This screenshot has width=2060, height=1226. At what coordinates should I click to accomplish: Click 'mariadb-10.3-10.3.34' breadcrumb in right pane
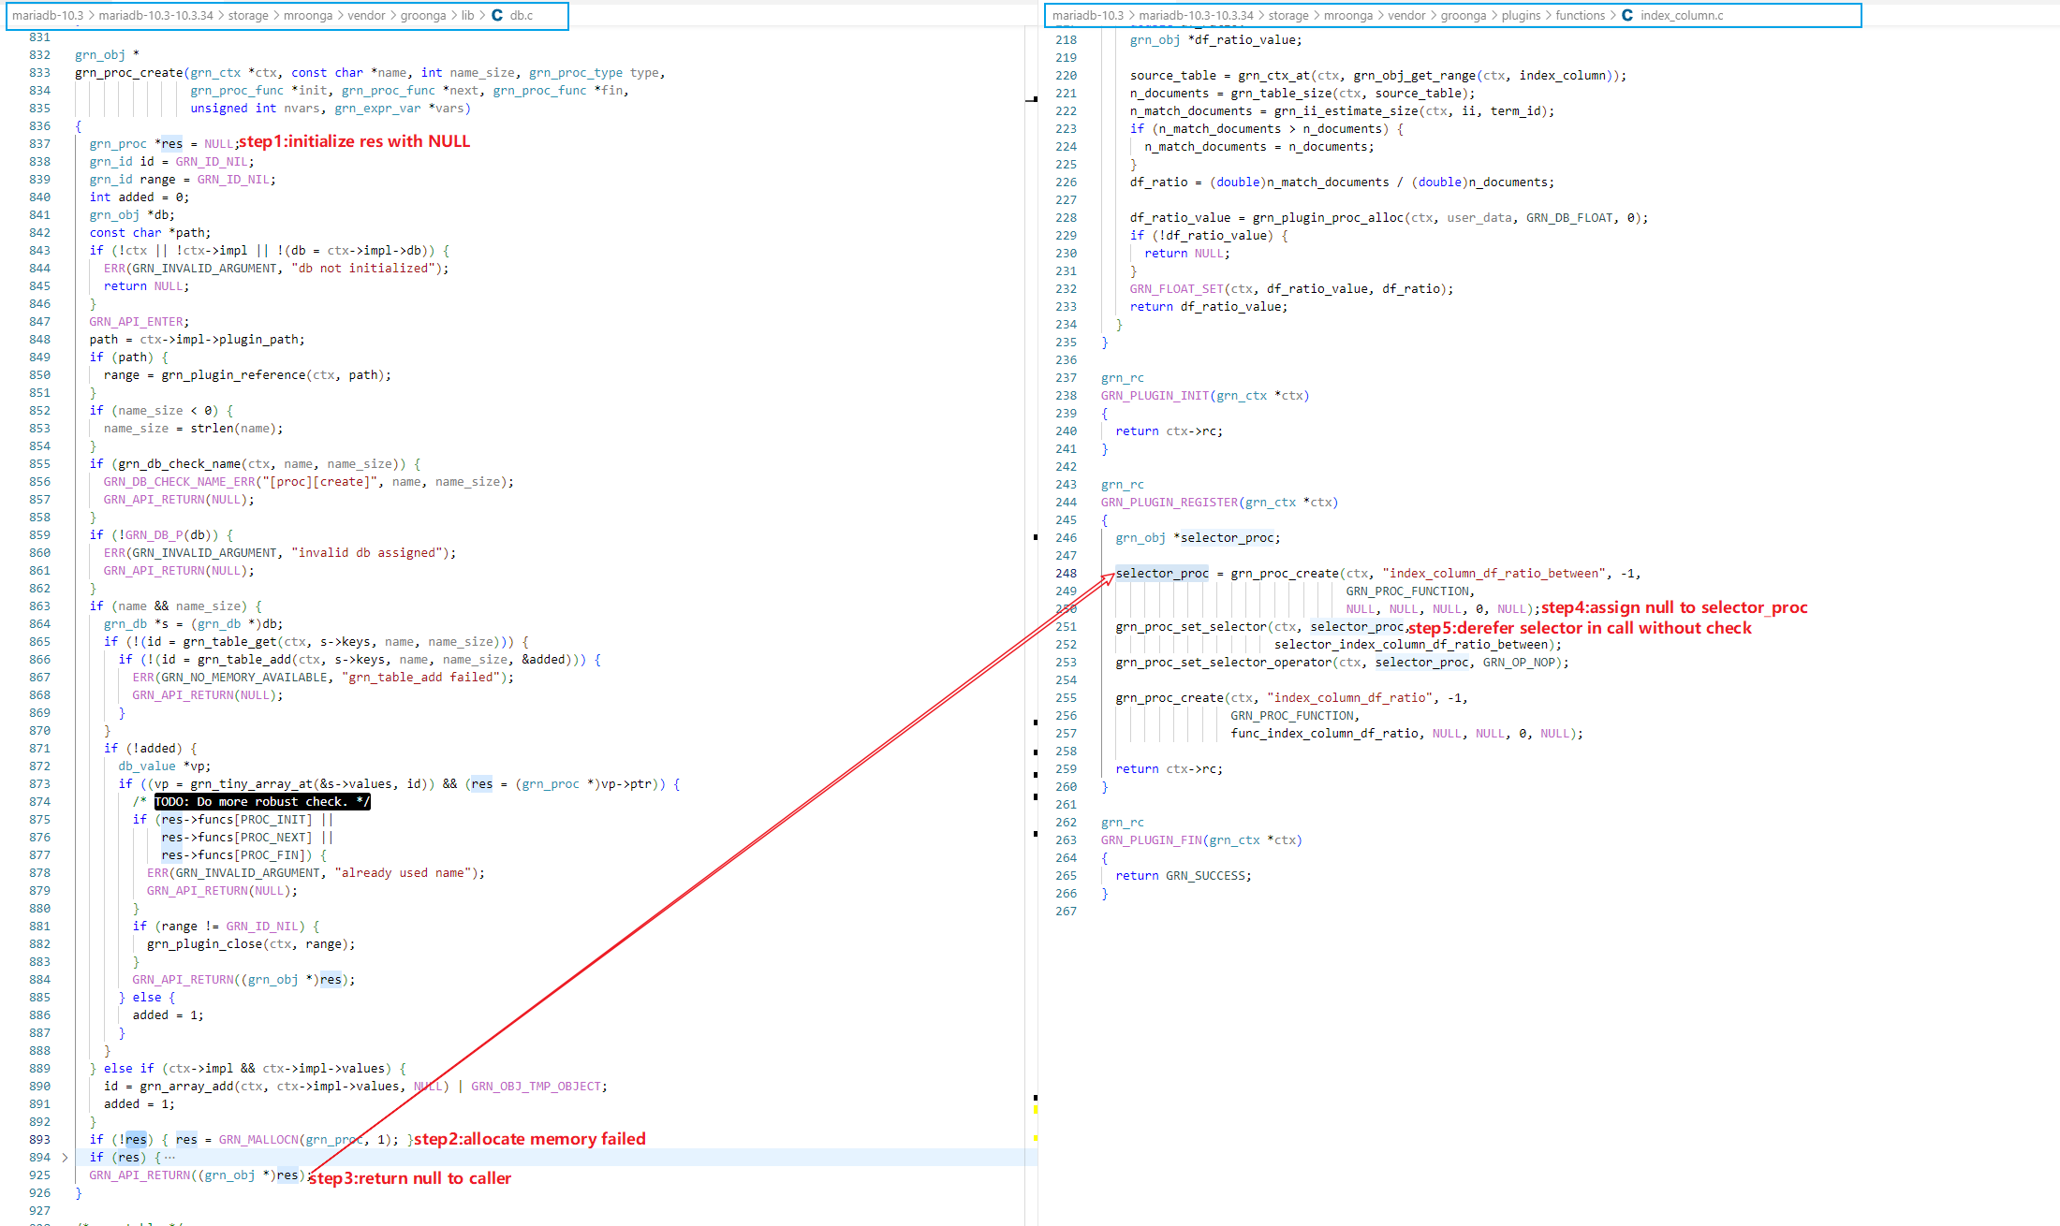pos(1196,15)
